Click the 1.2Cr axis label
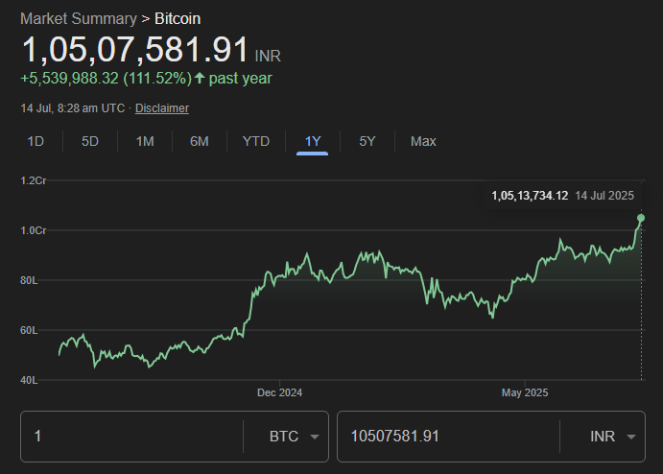 click(x=33, y=180)
